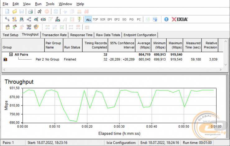Click the floppy disk Save icon
Image resolution: width=230 pixels, height=146 pixels.
(x=21, y=12)
